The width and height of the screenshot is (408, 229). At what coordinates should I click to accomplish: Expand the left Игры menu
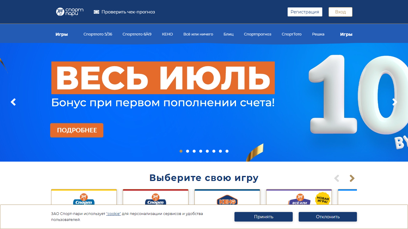(x=62, y=34)
